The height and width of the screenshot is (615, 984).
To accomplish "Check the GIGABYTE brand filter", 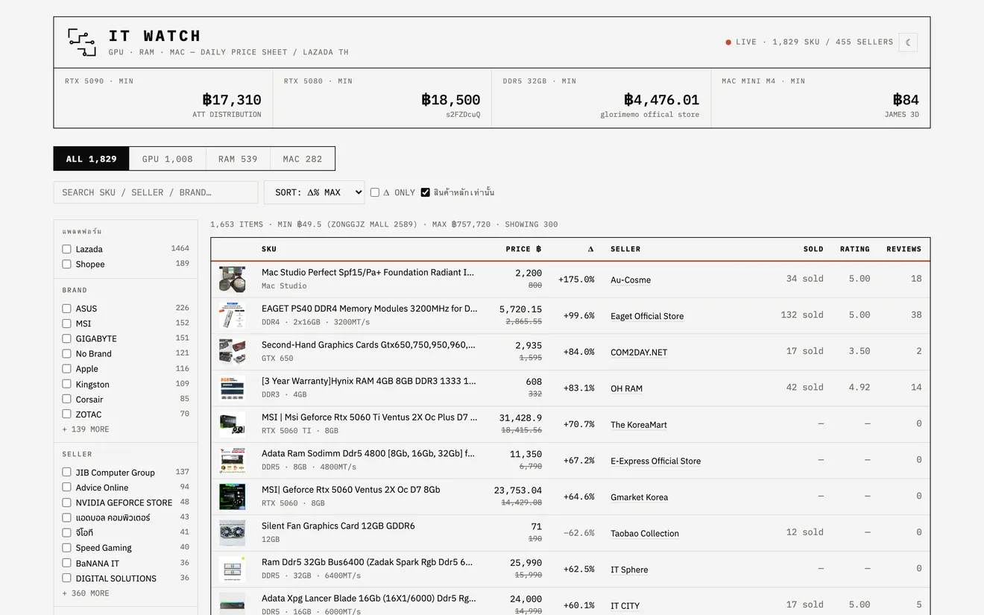I will point(67,338).
